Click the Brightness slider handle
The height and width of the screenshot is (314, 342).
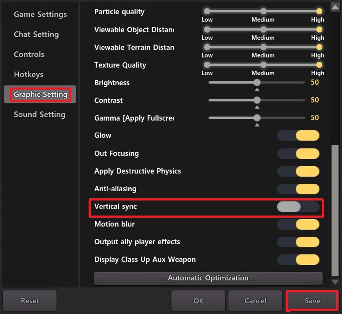pos(257,83)
